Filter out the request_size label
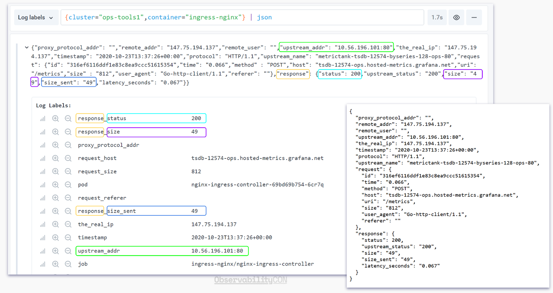553x293 pixels. pos(68,171)
